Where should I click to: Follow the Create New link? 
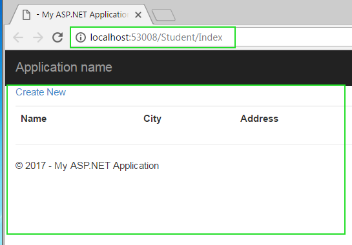[41, 92]
